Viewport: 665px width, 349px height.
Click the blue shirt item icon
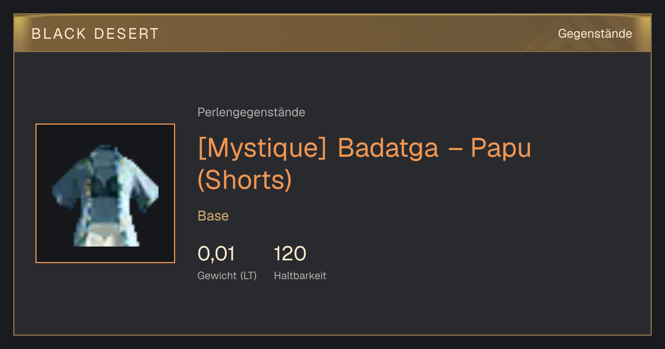pyautogui.click(x=105, y=195)
